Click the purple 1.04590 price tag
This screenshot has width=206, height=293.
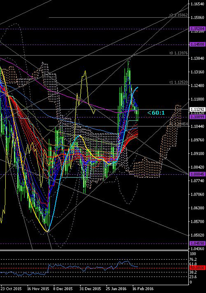tap(198, 243)
